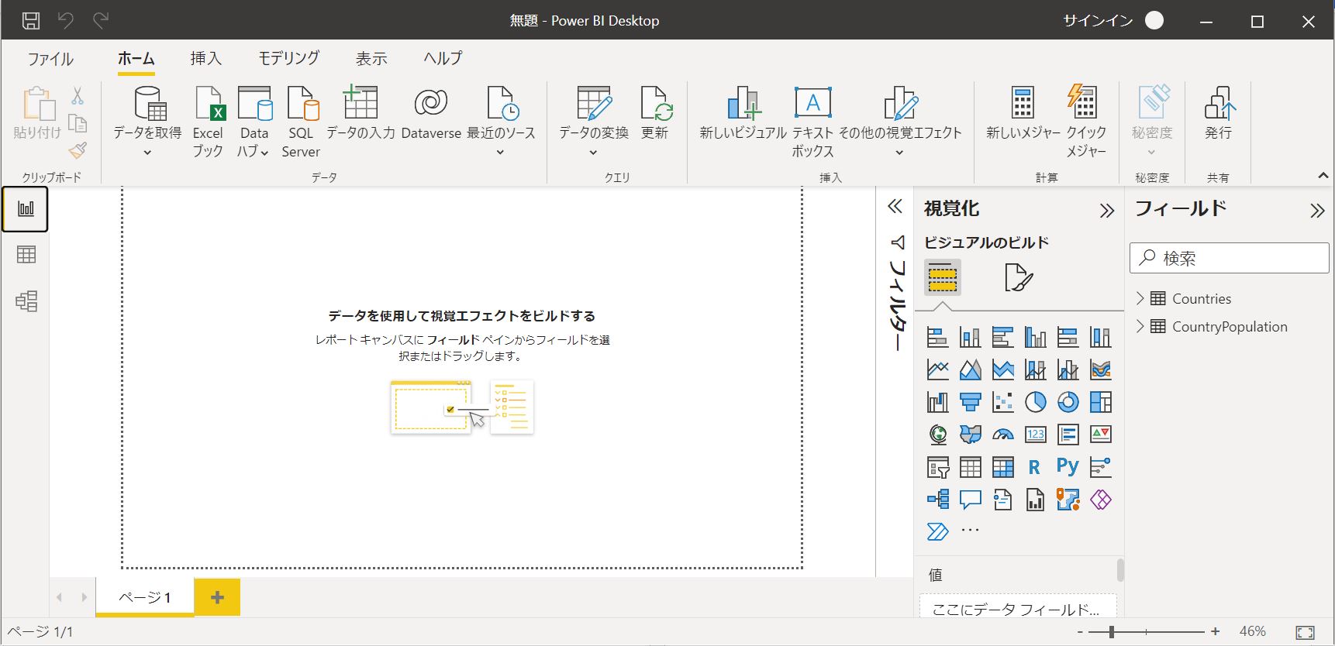Screen dimensions: 1335x646
Task: Select the ribbon chart visual
Action: pyautogui.click(x=1100, y=369)
